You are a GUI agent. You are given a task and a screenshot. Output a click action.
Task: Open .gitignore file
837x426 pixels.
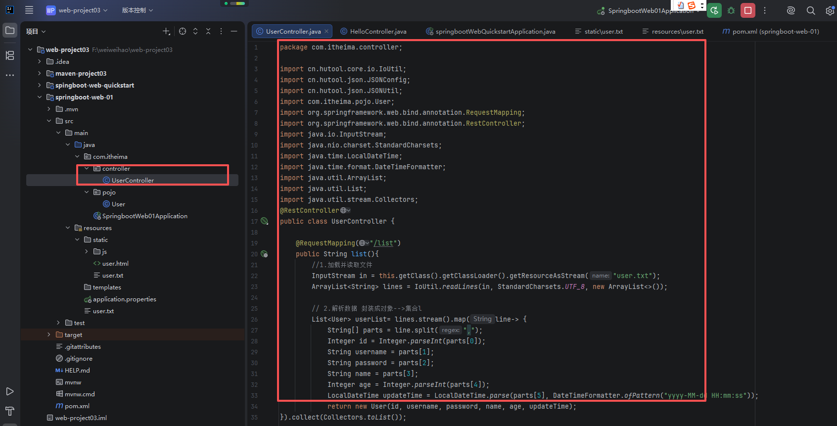(78, 359)
